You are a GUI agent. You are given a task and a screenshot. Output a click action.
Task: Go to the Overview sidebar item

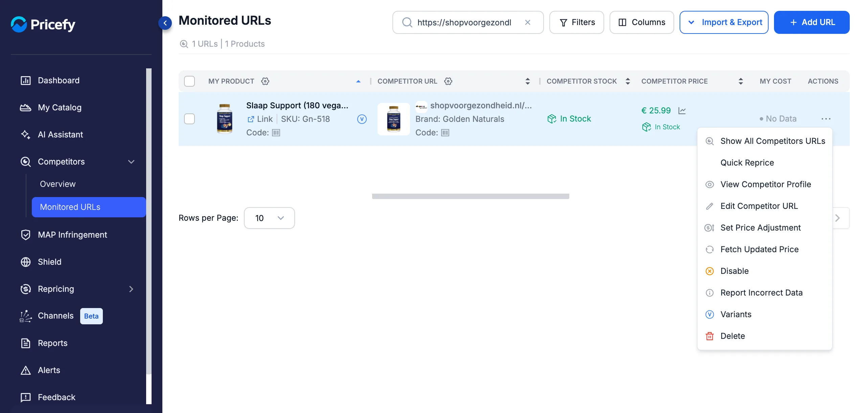click(x=58, y=184)
